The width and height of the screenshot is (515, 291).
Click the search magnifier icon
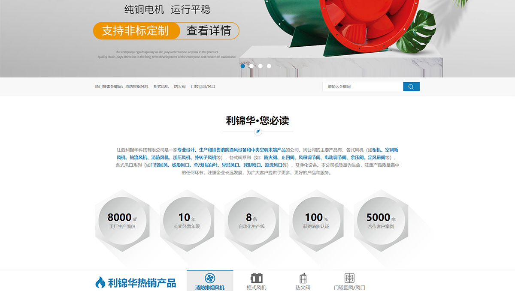[x=411, y=86]
